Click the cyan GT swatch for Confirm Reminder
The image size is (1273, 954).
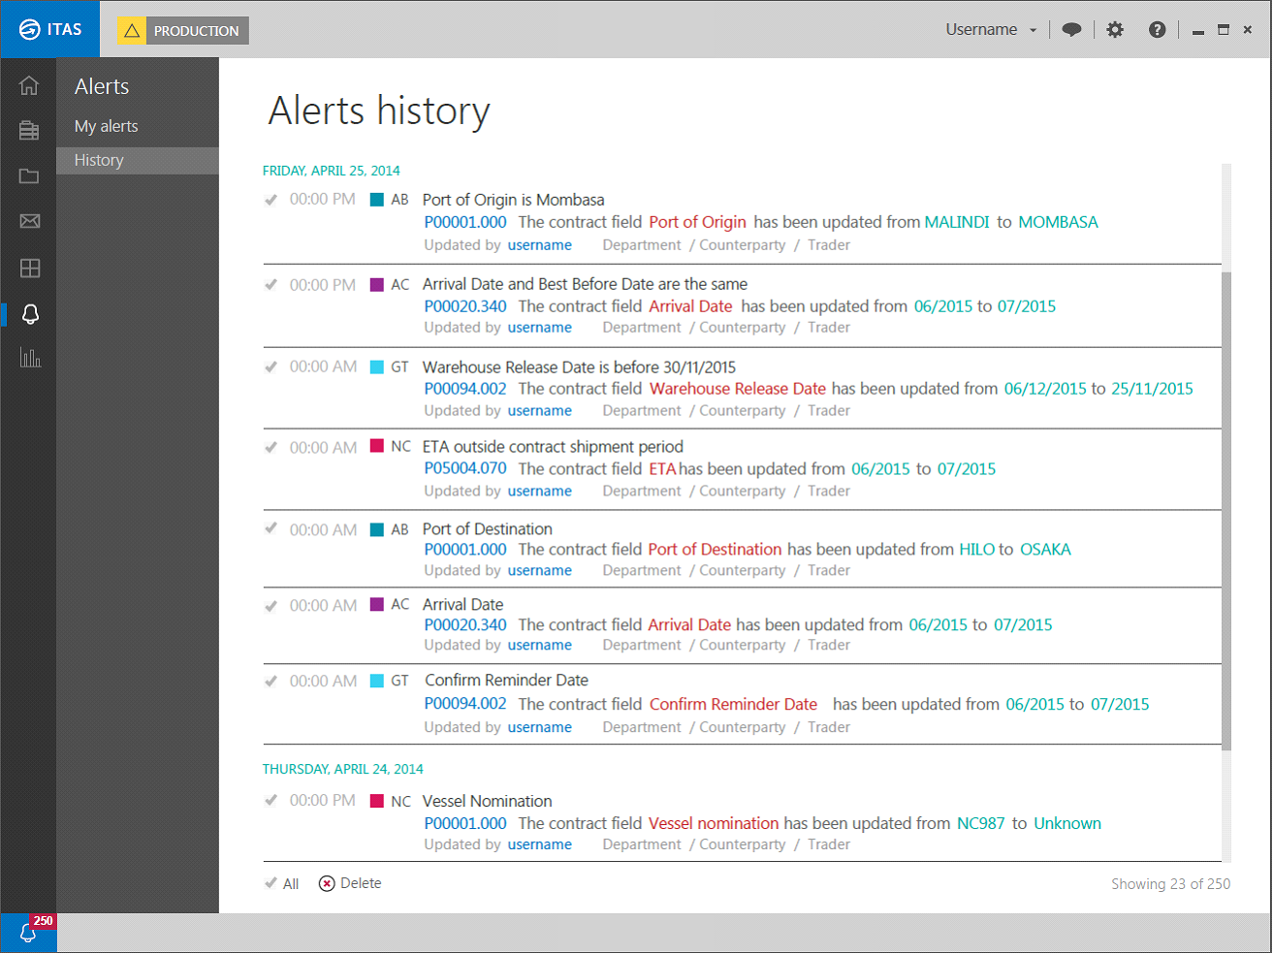click(377, 681)
